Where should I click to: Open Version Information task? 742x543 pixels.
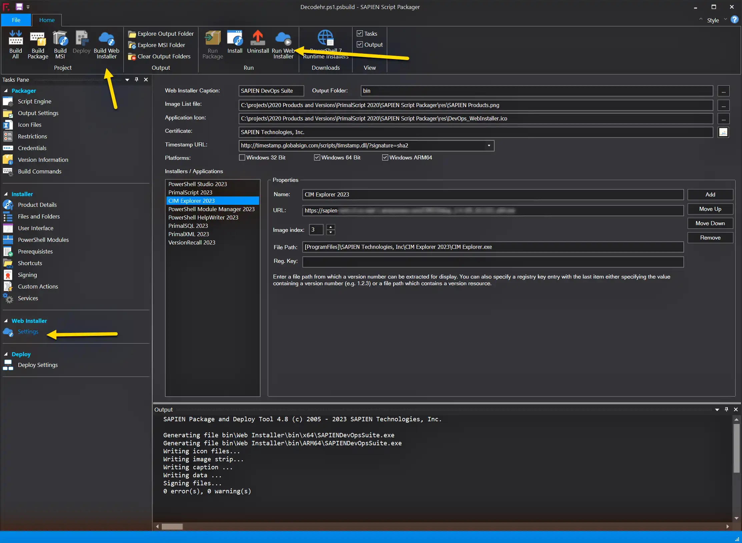(x=43, y=160)
